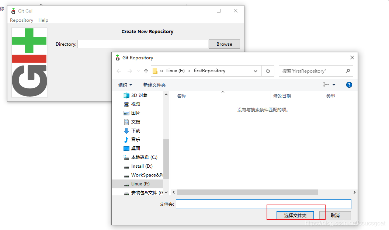Image resolution: width=389 pixels, height=230 pixels.
Task: Click the 文档 document icon
Action: [126, 122]
